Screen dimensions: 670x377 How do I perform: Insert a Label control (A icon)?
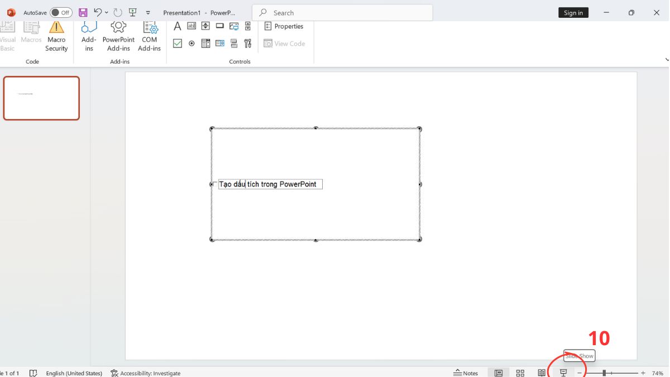[178, 26]
